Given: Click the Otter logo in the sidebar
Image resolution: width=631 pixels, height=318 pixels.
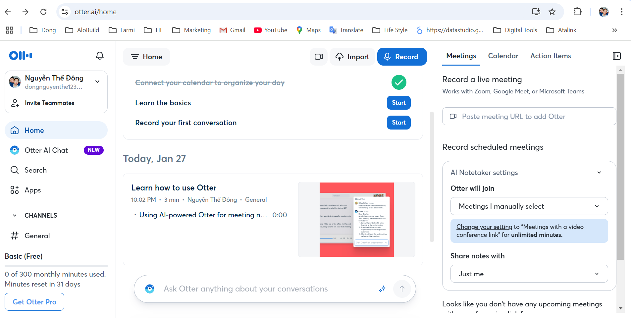Looking at the screenshot, I should pyautogui.click(x=21, y=56).
